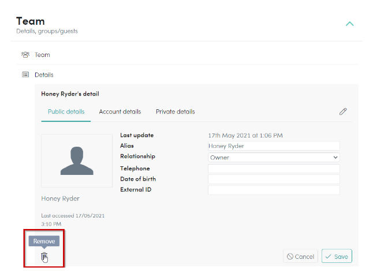Viewport: 373px width, 271px height.
Task: Switch to the Account details tab
Action: point(120,112)
